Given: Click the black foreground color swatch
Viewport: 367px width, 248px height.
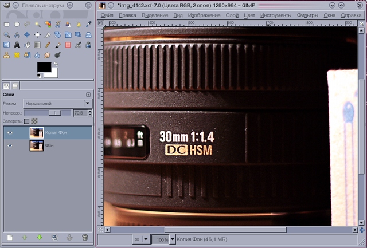Looking at the screenshot, I should (x=44, y=68).
